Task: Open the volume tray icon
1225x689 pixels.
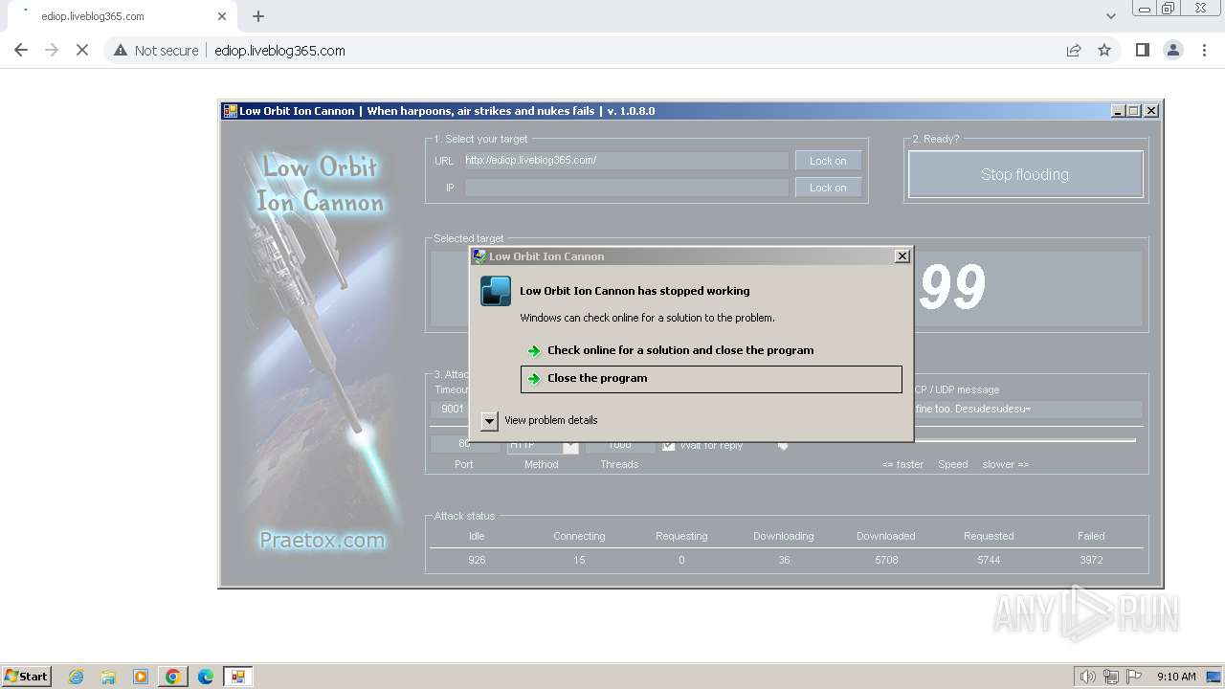Action: tap(1088, 677)
